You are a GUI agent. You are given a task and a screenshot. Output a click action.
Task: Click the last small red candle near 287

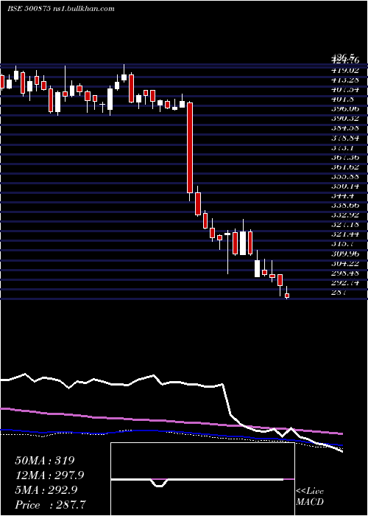[x=287, y=296]
